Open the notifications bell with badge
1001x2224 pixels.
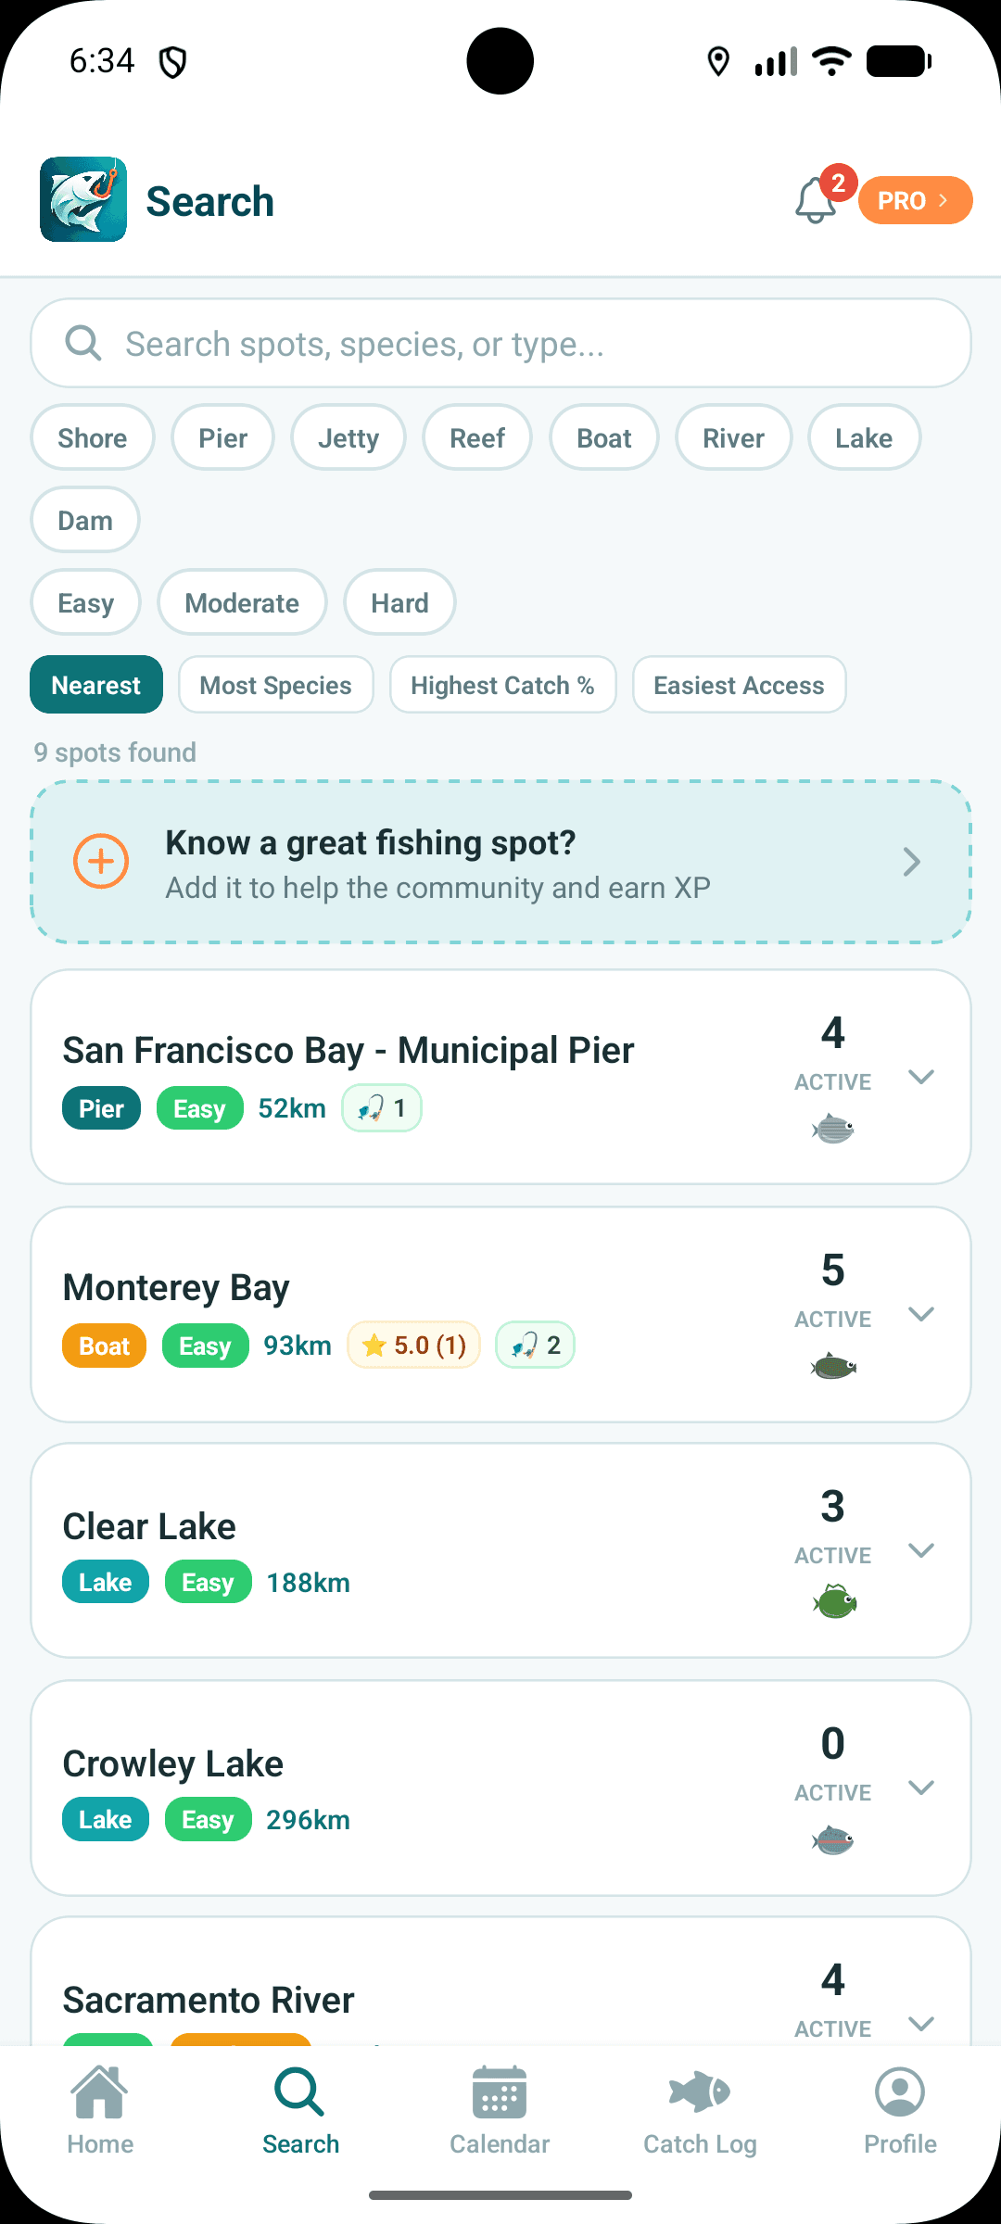click(x=816, y=200)
